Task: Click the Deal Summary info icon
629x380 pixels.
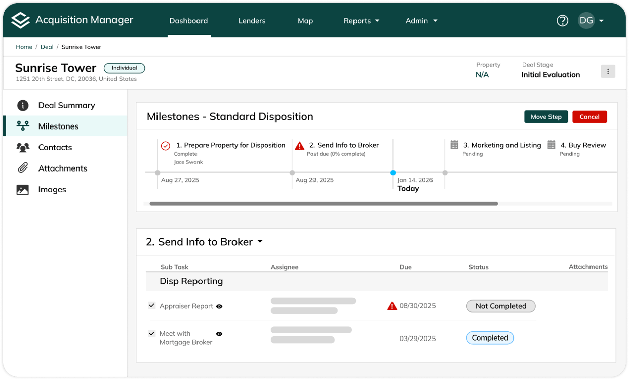Action: point(23,105)
